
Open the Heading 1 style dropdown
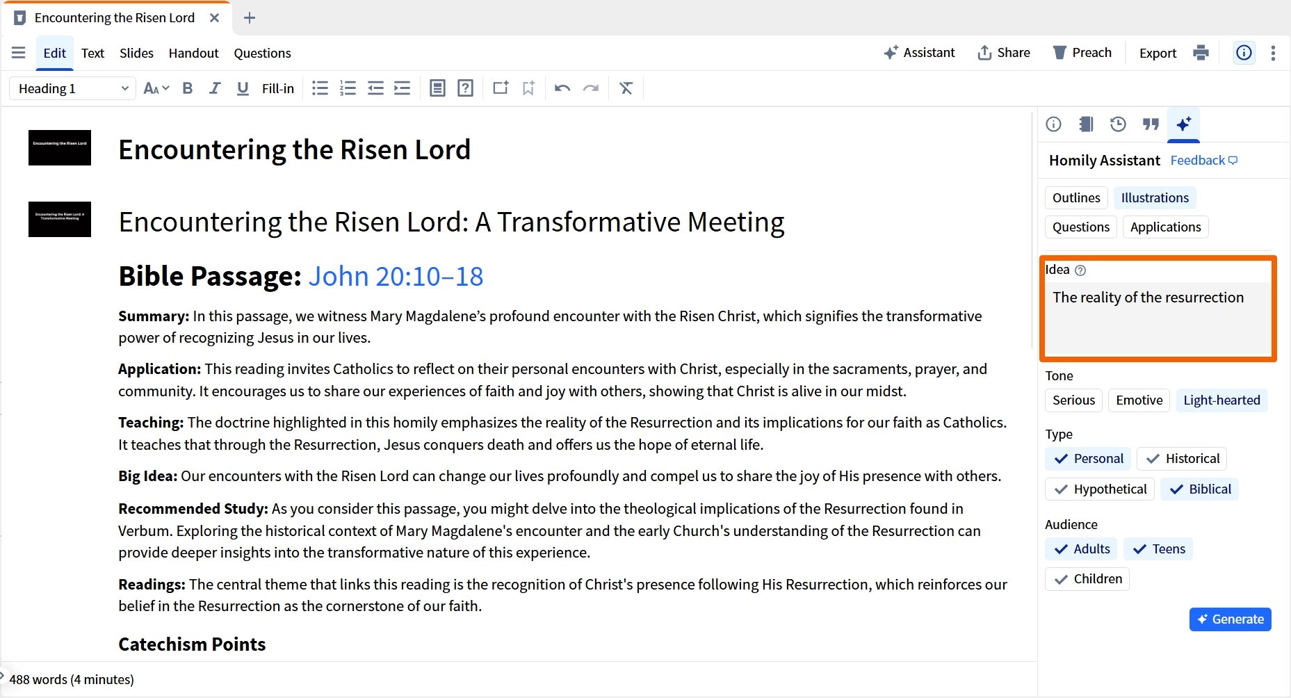coord(72,88)
